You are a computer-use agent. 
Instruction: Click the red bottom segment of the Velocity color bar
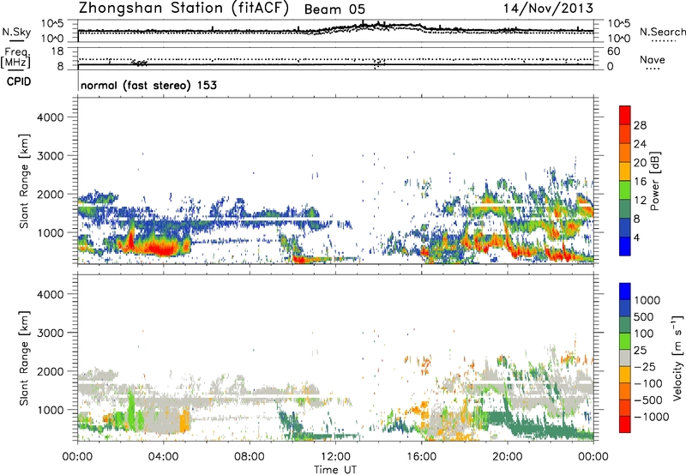click(x=625, y=424)
